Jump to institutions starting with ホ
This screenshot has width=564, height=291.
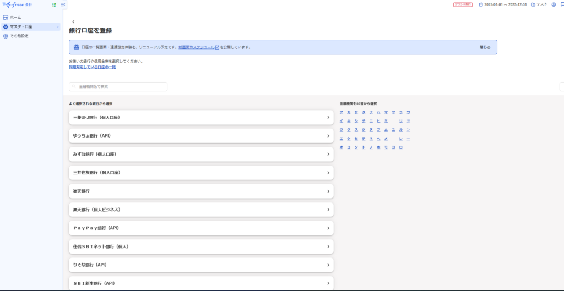(378, 147)
